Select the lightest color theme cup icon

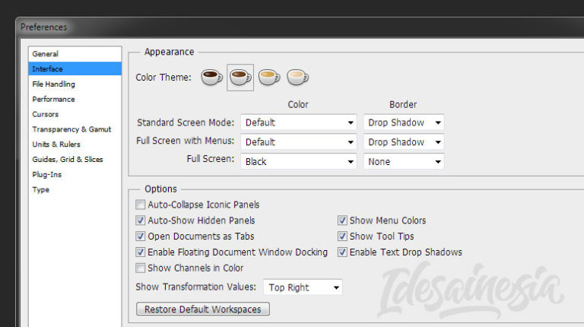(297, 77)
